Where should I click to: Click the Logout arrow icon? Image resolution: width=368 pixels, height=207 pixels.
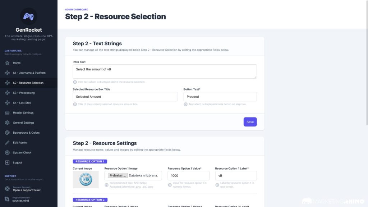(x=7, y=162)
